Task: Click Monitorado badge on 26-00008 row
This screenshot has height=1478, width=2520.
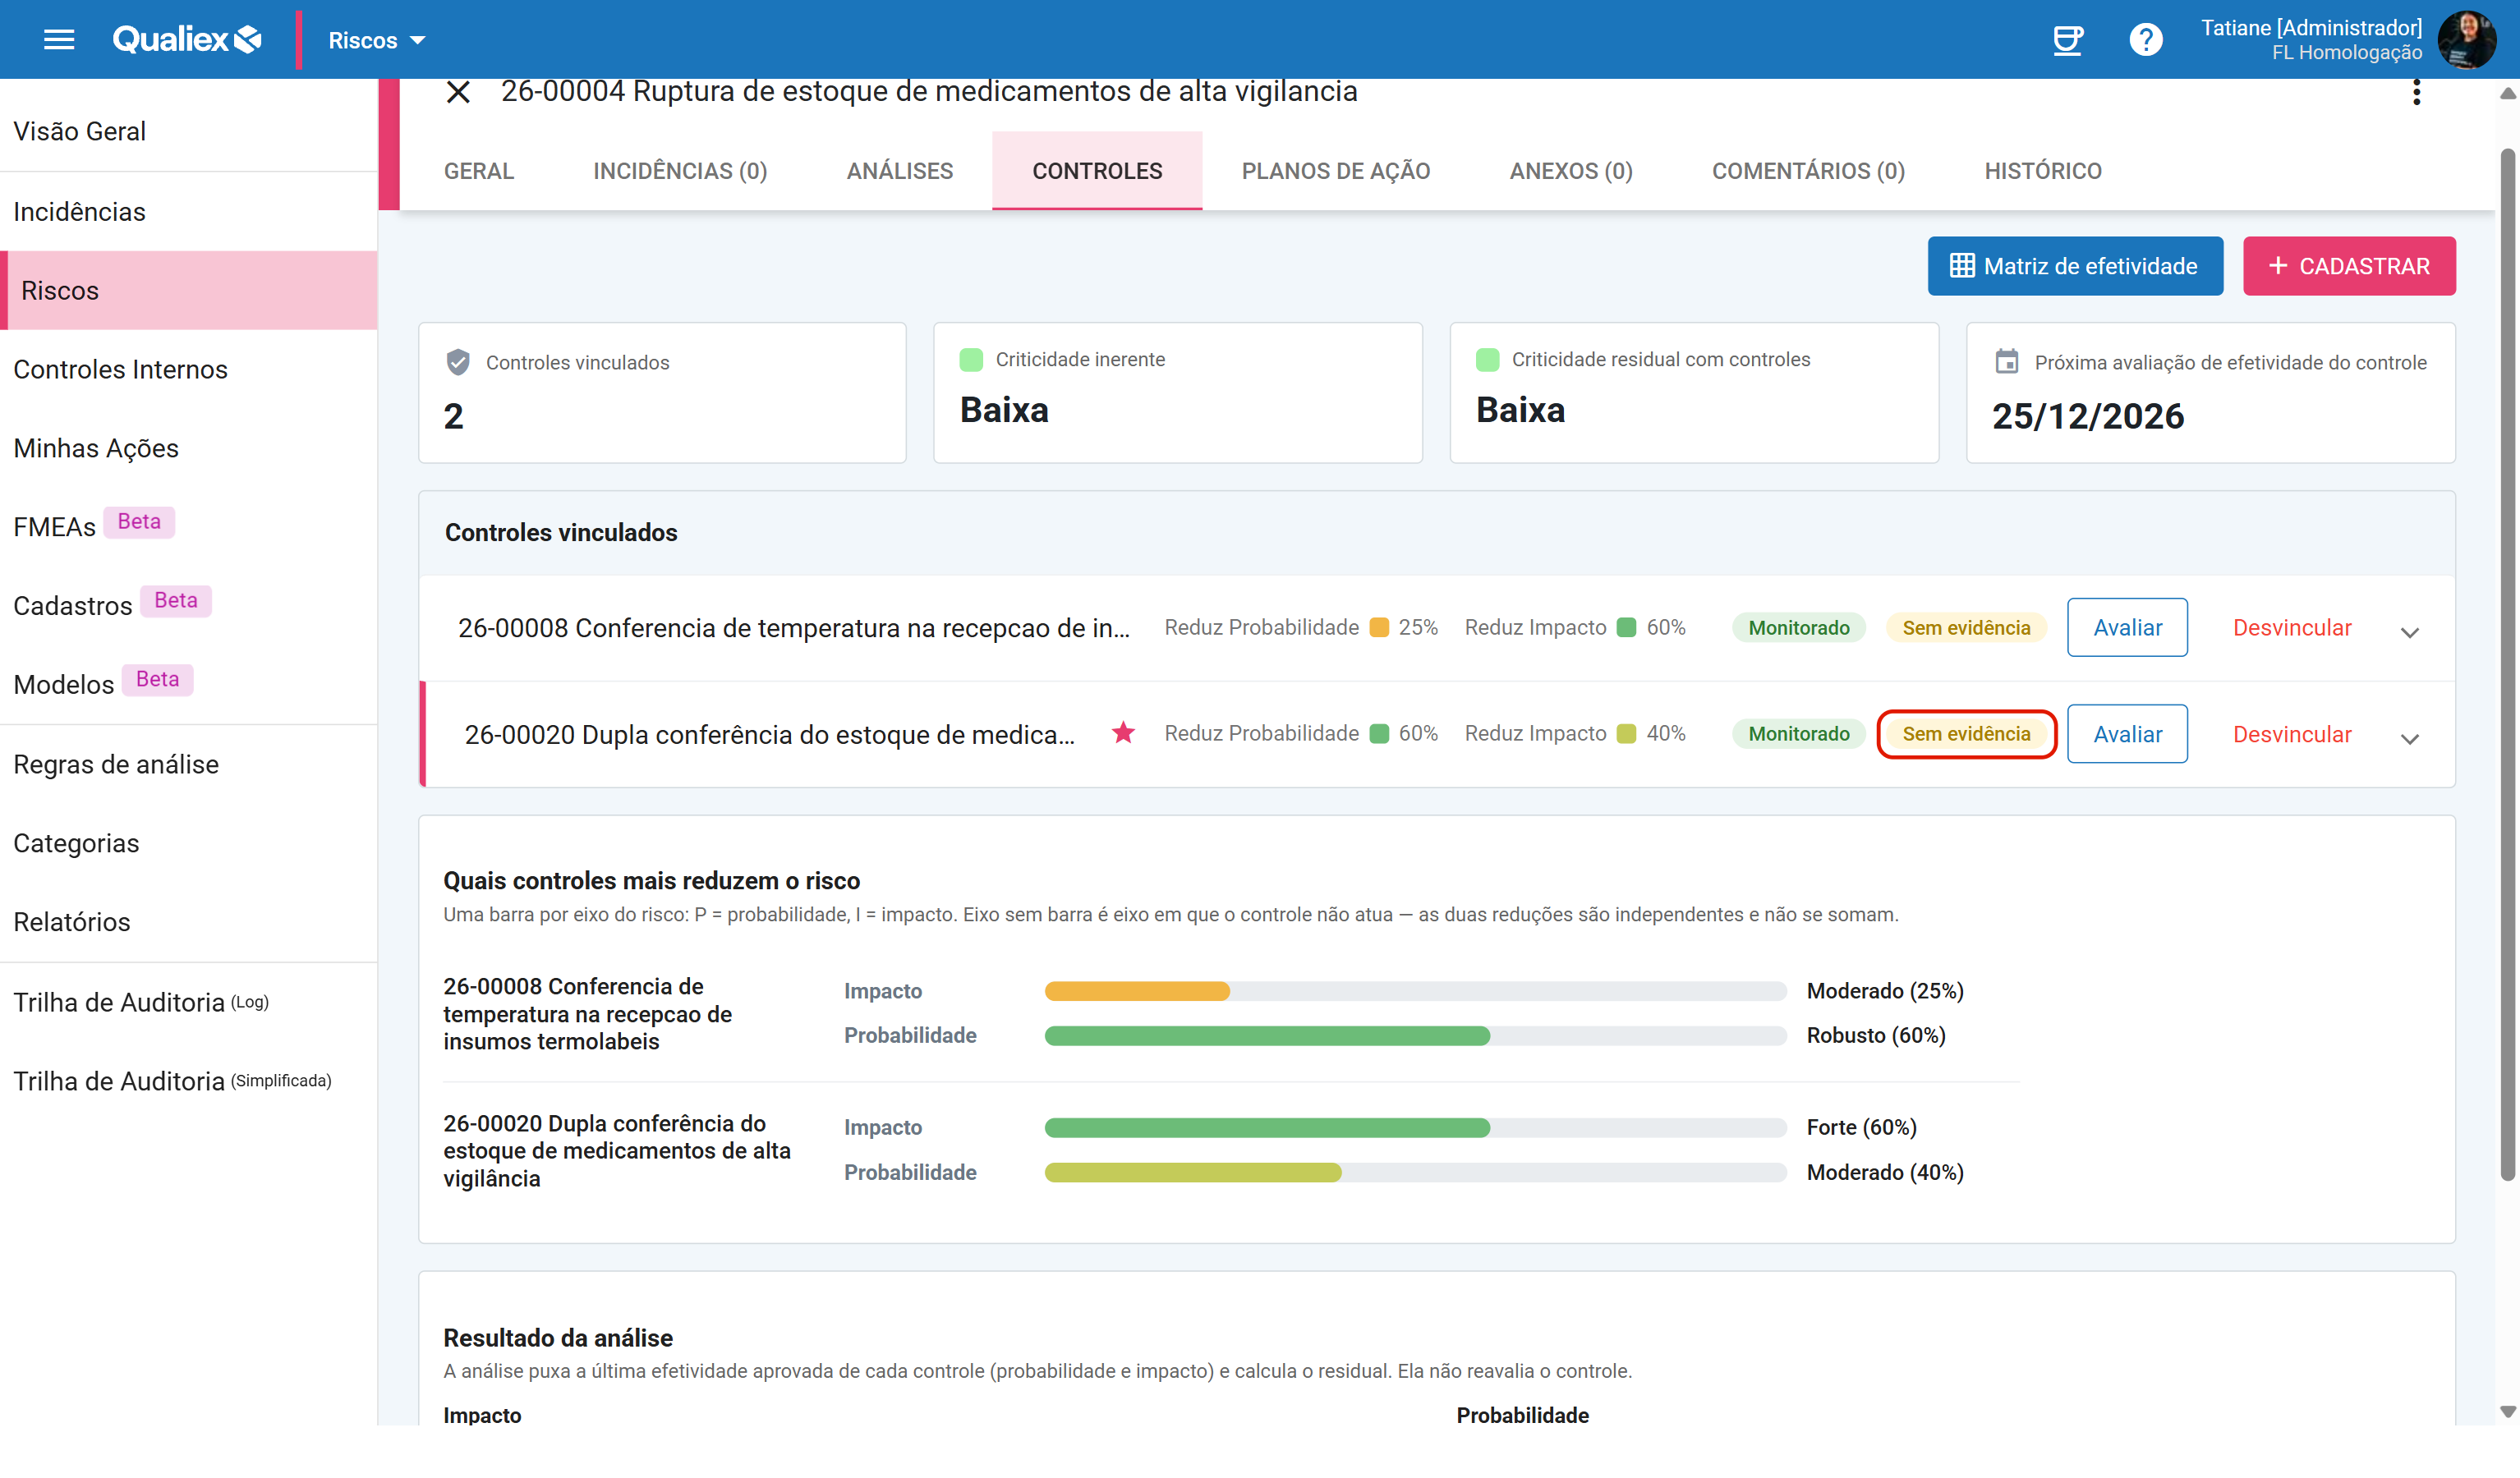Action: [1798, 628]
